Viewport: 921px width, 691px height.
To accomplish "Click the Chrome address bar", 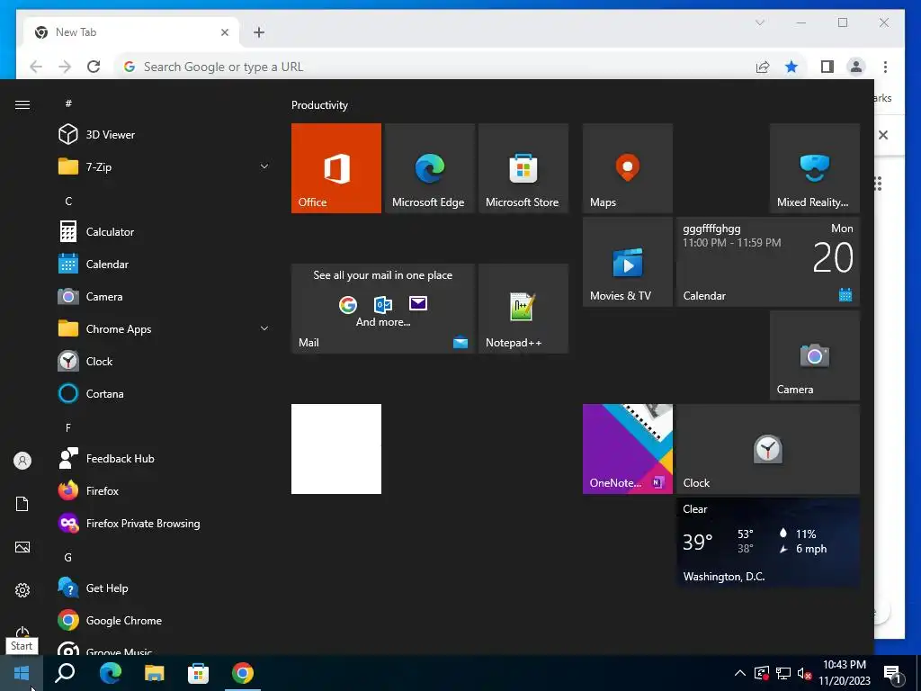I will click(x=434, y=67).
